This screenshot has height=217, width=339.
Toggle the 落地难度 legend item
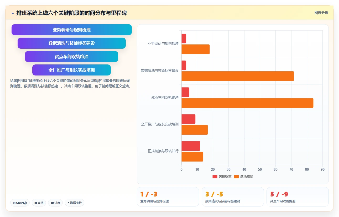(x=243, y=176)
